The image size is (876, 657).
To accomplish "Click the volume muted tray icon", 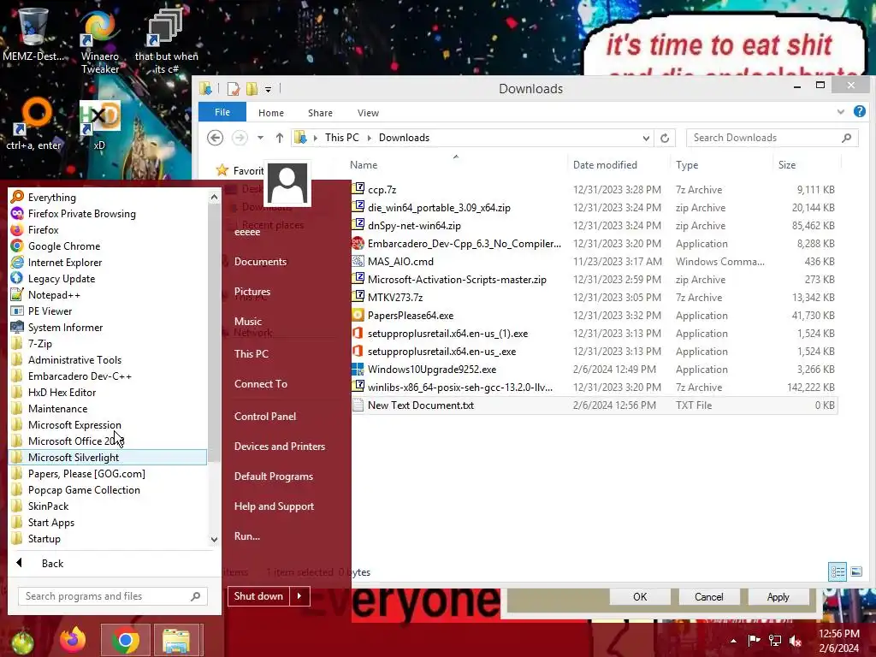I will pos(796,640).
